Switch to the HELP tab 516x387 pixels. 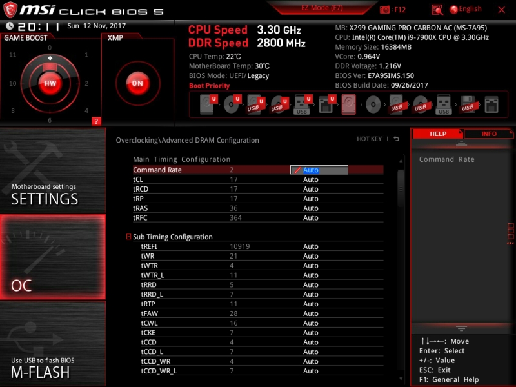pyautogui.click(x=438, y=134)
